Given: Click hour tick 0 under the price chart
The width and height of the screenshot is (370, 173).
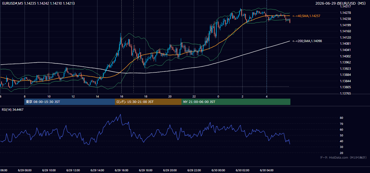Looking at the screenshot, I should coord(218,96).
